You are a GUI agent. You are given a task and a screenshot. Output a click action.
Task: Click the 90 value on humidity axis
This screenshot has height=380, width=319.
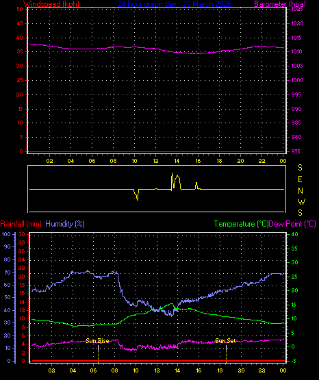(8, 246)
